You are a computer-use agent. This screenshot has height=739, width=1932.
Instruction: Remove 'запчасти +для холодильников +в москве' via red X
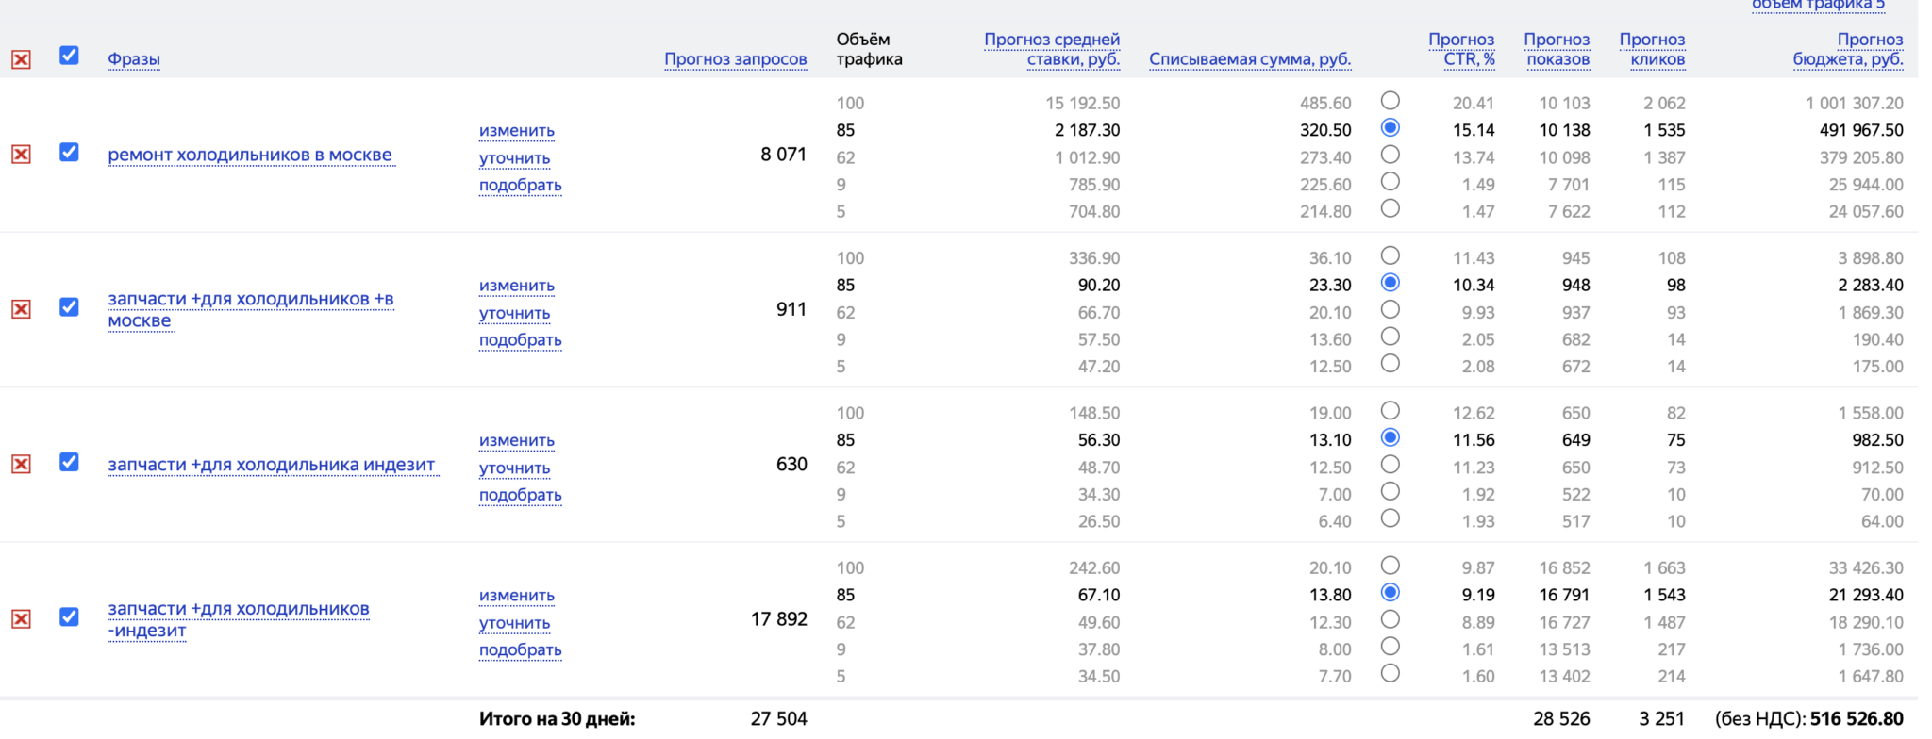[21, 309]
